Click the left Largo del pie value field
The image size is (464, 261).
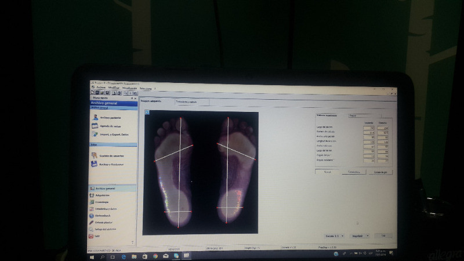click(369, 128)
